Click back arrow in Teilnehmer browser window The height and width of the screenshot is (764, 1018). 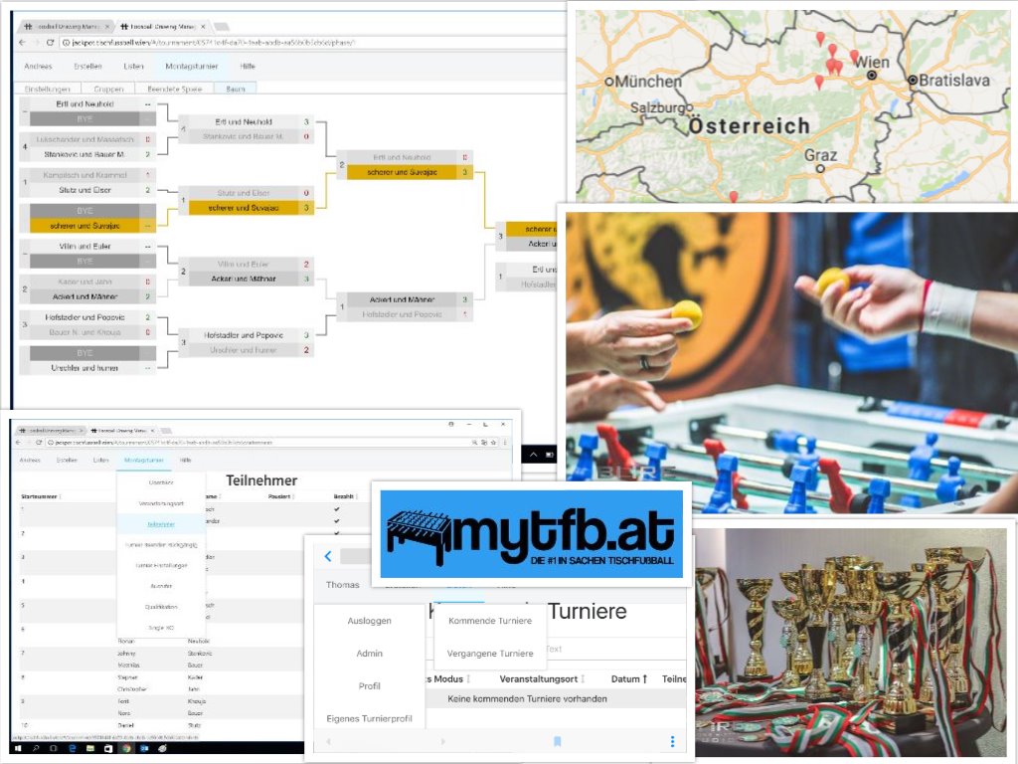point(18,443)
